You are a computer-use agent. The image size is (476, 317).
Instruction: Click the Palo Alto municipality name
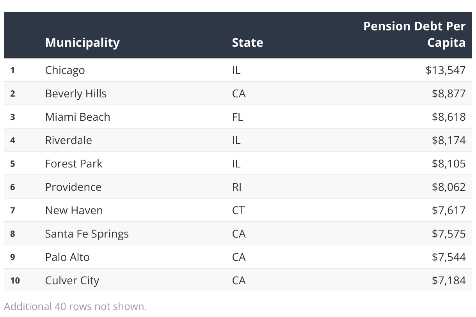[67, 257]
